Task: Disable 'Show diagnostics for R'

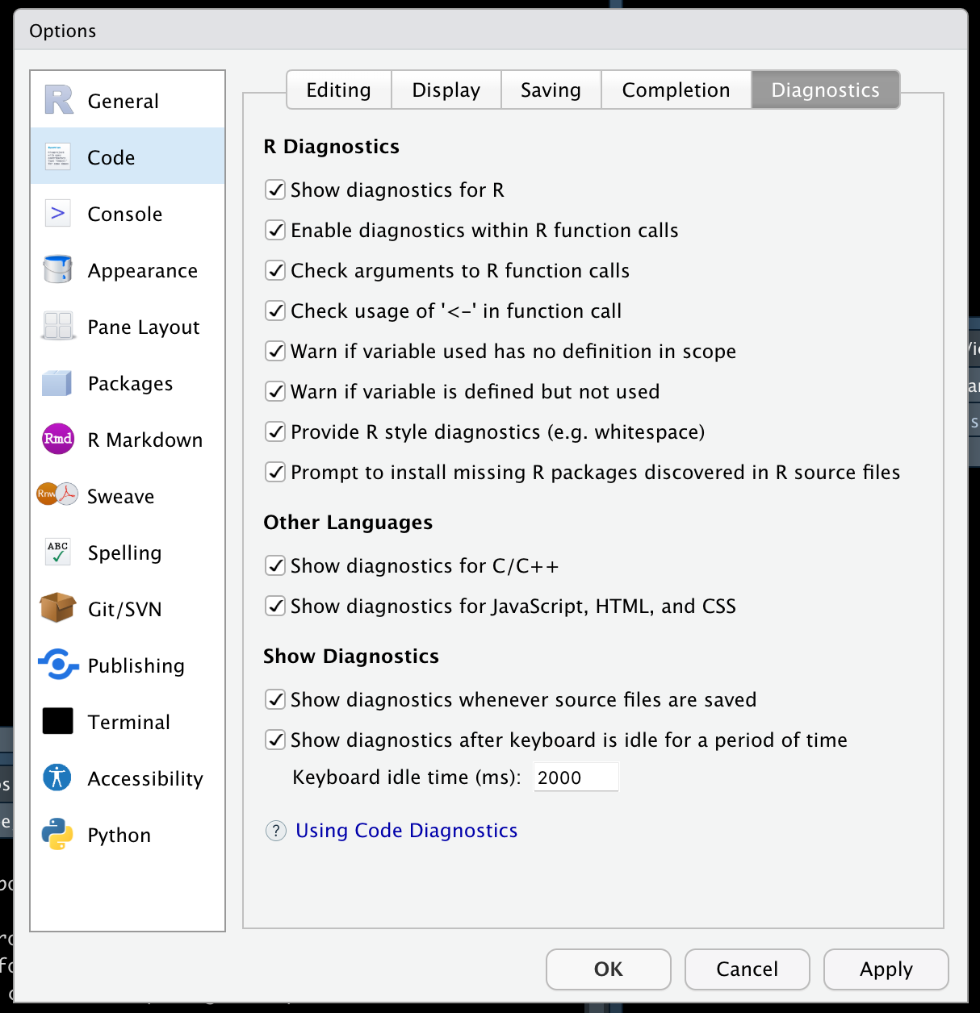Action: pyautogui.click(x=275, y=190)
